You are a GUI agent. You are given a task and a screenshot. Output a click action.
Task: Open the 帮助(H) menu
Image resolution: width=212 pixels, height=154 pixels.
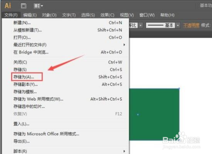[167, 15]
